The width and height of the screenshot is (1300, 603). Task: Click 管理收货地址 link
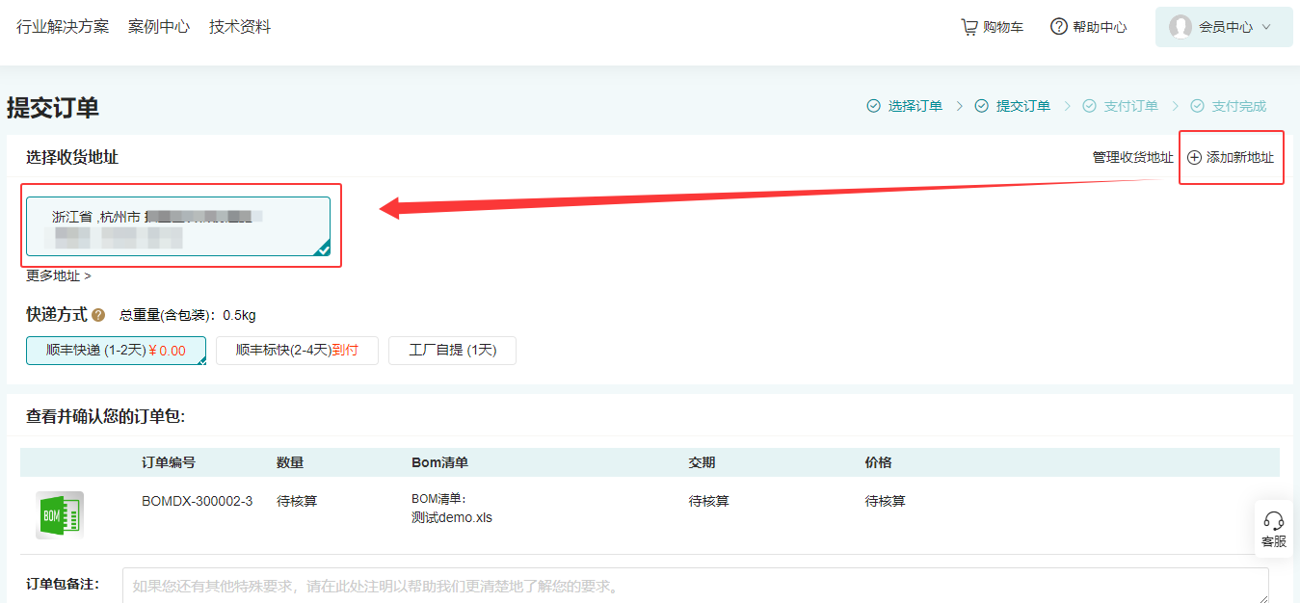(1132, 157)
